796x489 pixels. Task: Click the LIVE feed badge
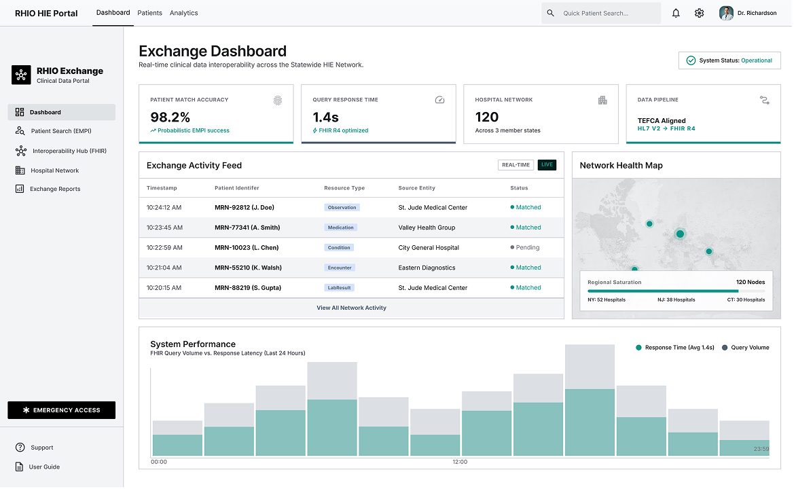(549, 166)
